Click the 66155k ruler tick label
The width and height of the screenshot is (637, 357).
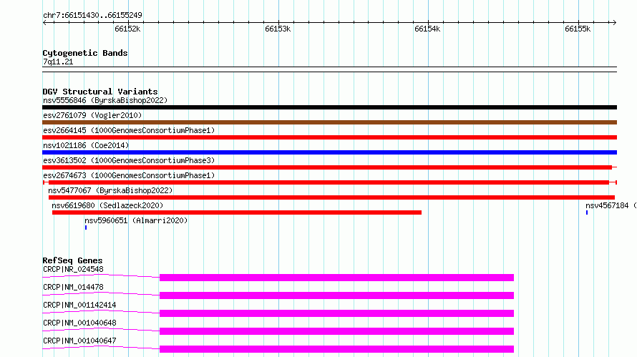(x=578, y=29)
